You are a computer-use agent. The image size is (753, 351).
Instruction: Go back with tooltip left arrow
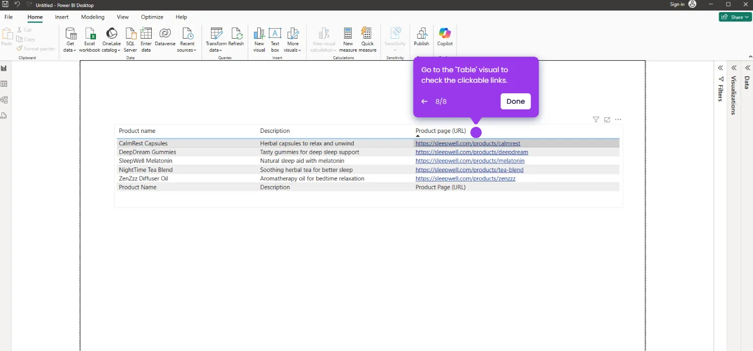[x=424, y=101]
